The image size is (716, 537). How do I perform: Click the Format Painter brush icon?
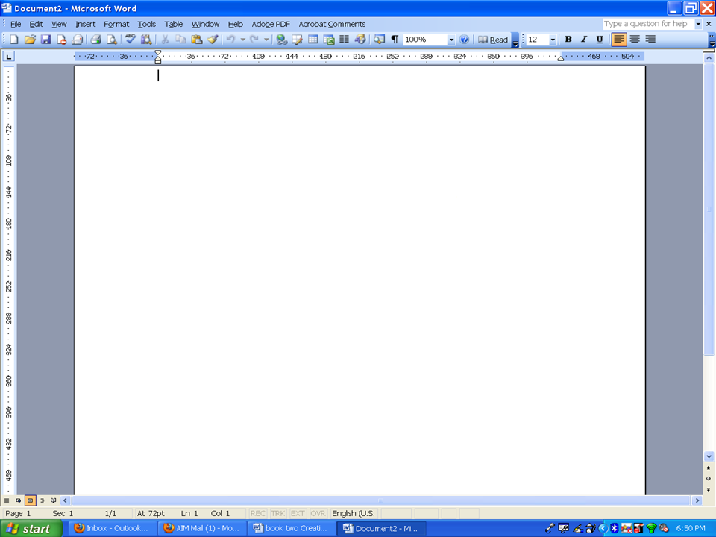tap(213, 40)
